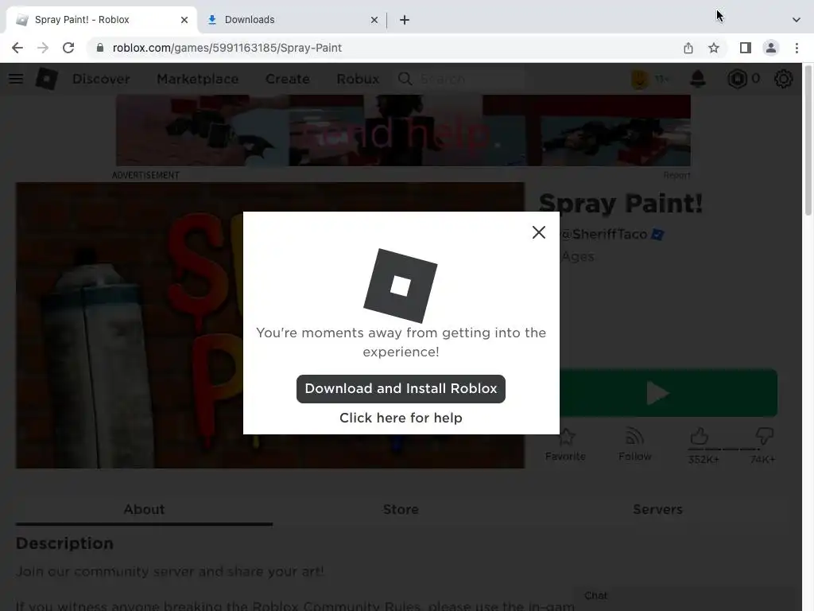The image size is (814, 611).
Task: Click the Description heading text
Action: point(64,543)
